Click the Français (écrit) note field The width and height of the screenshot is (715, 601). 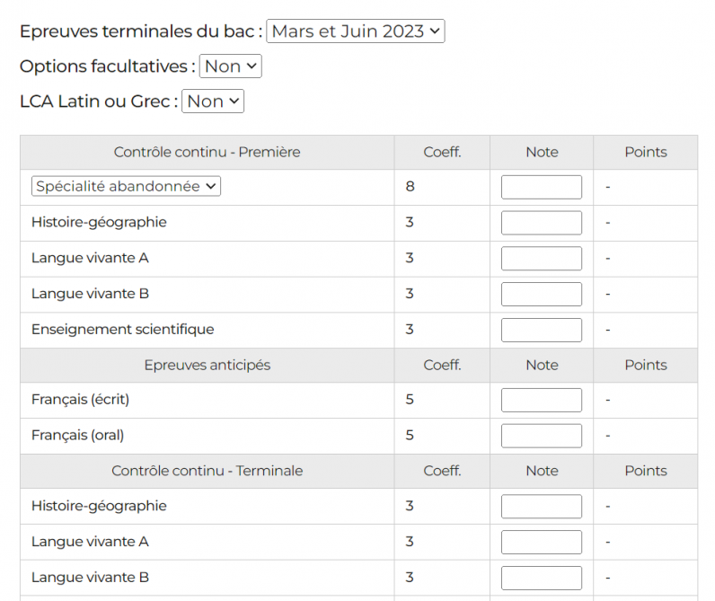click(541, 400)
